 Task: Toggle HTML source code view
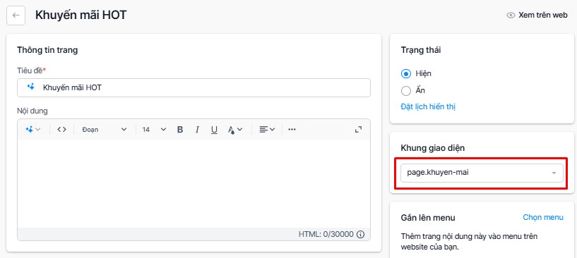[x=62, y=130]
